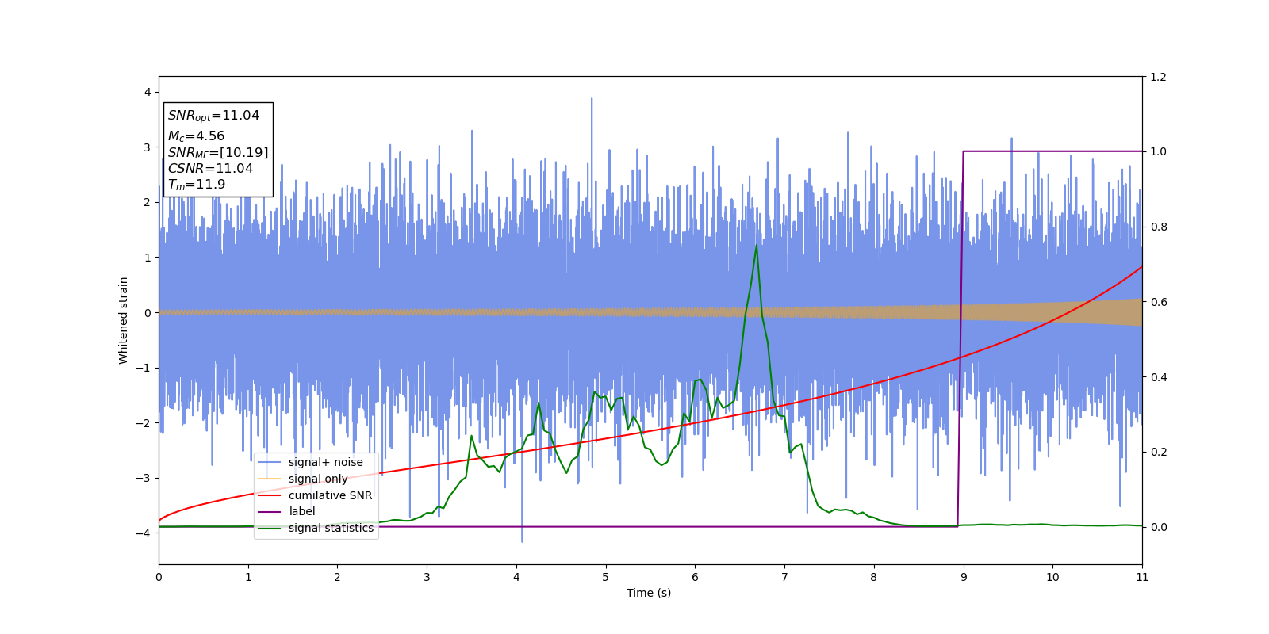Click right y-axis tick label 1.0

pyautogui.click(x=1158, y=151)
